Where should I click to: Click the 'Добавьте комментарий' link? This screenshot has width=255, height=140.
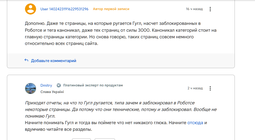pyautogui.click(x=53, y=61)
